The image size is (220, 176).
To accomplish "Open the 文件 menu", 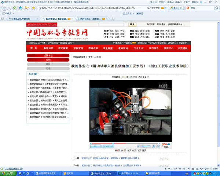I will pyautogui.click(x=162, y=2).
